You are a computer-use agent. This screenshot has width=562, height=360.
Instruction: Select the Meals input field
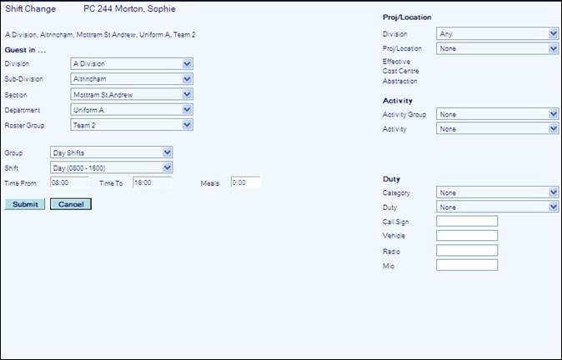click(245, 182)
